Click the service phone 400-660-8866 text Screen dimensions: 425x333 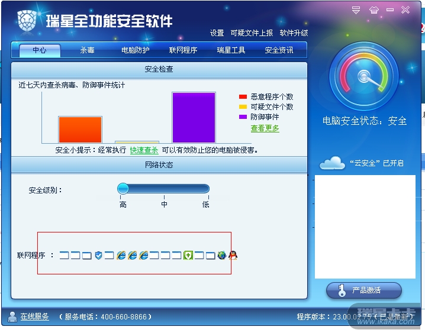click(105, 317)
